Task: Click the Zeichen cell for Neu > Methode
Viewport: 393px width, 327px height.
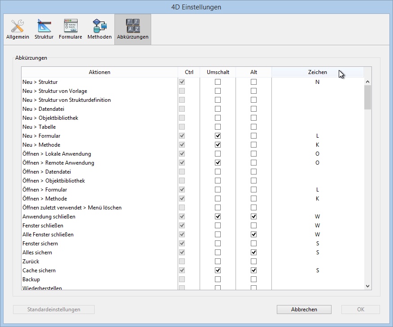Action: click(x=317, y=145)
